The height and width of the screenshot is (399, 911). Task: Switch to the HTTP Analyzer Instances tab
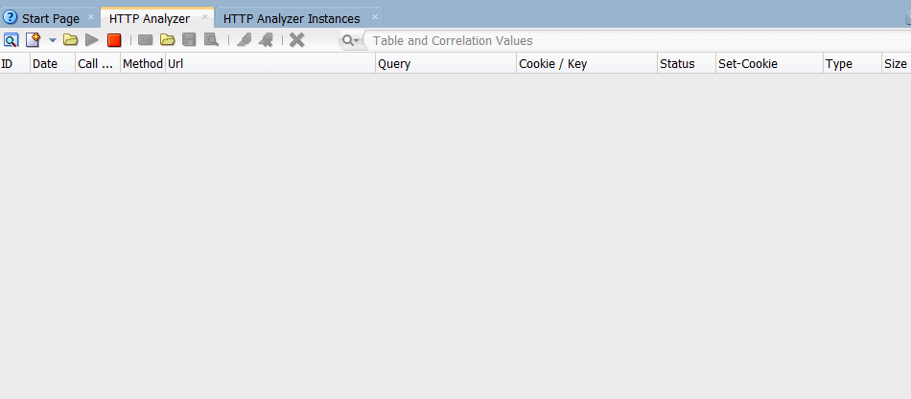[x=292, y=18]
